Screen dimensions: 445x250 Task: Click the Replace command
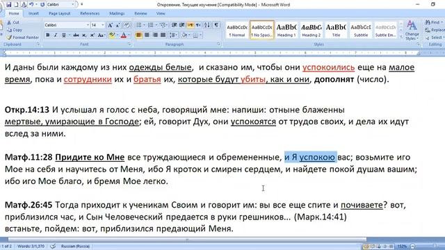(434, 30)
